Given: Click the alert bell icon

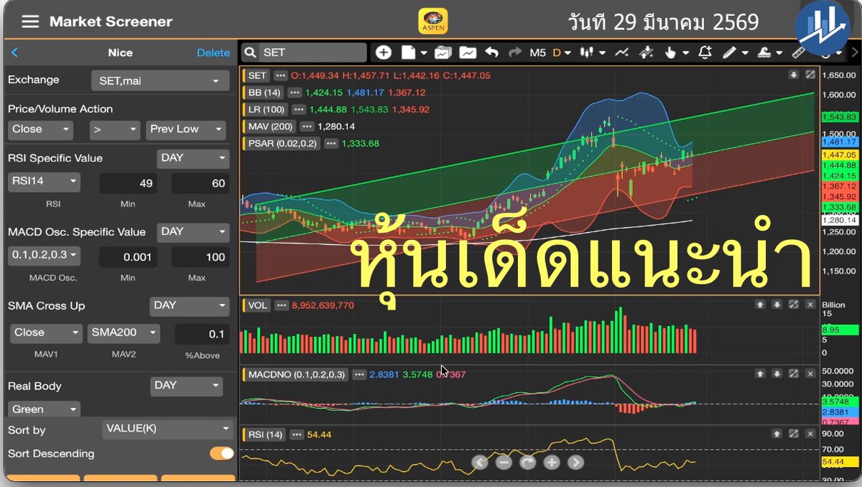Looking at the screenshot, I should tap(704, 52).
